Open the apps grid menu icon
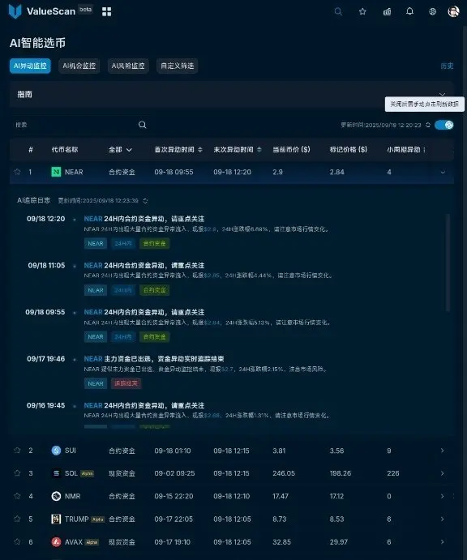 [x=106, y=12]
